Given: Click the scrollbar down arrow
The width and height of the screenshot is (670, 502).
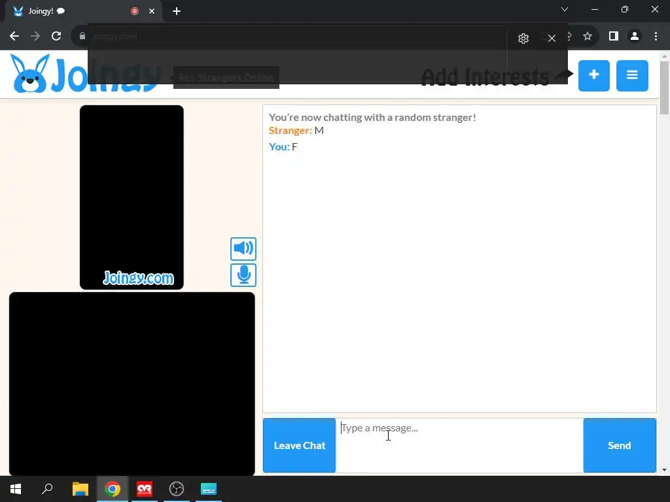Looking at the screenshot, I should (x=664, y=470).
